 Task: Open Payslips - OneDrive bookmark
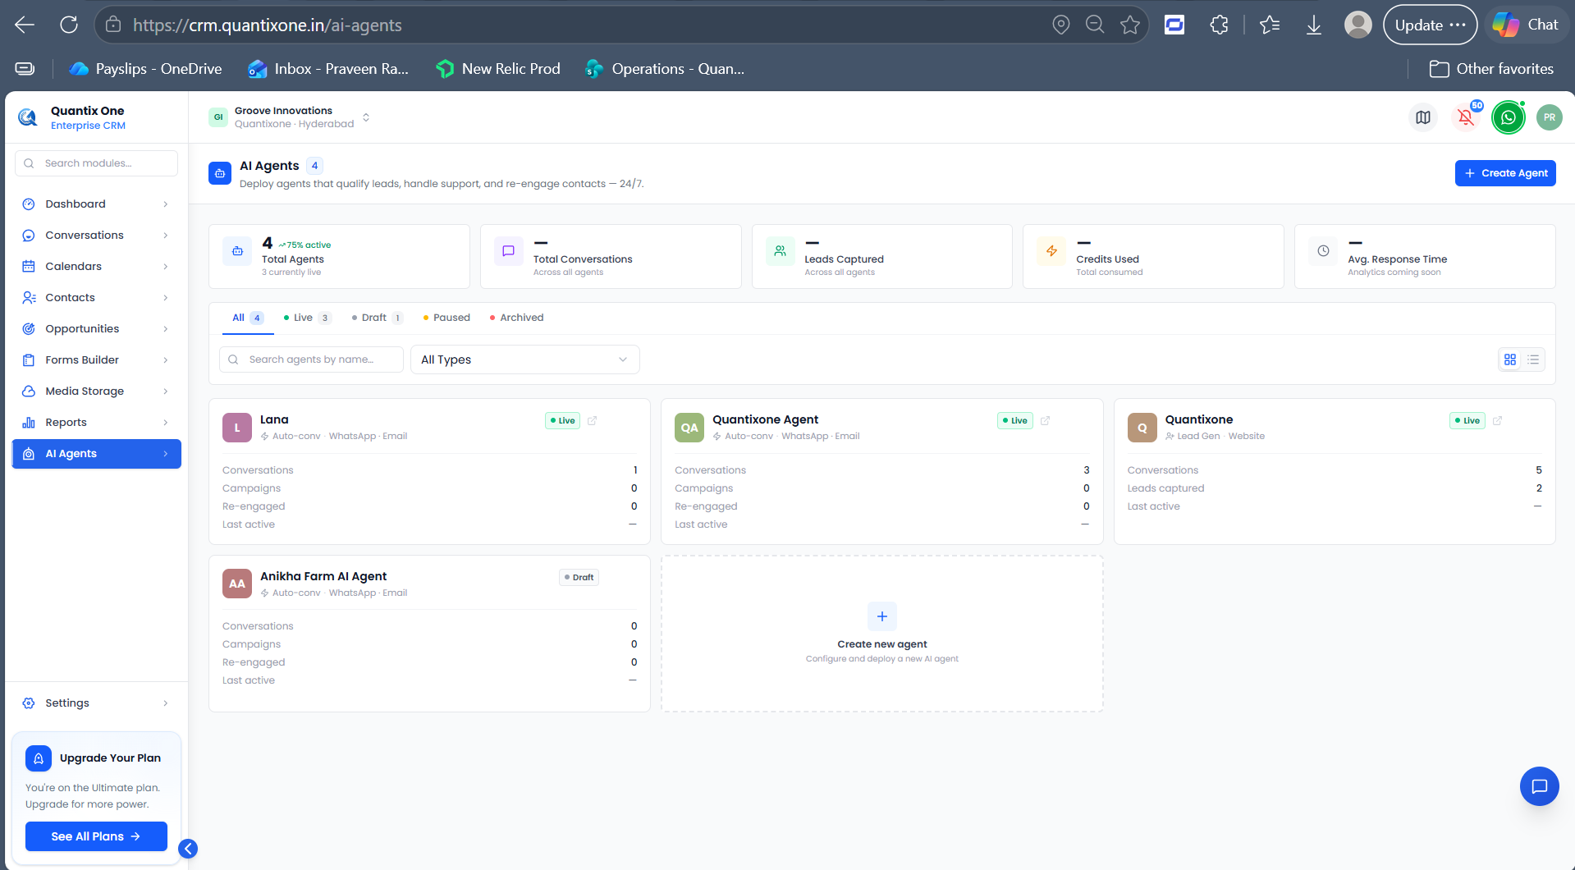click(x=145, y=69)
